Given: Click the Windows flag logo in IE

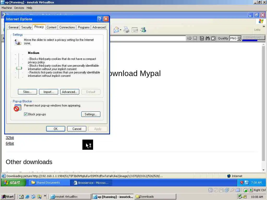Looking at the screenshot, I should pos(261,21).
